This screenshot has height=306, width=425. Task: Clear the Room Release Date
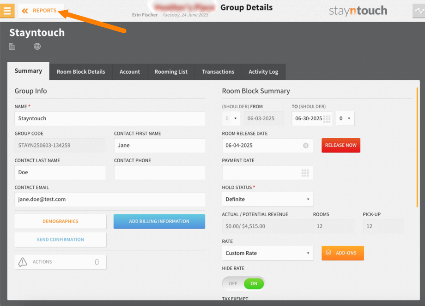306,146
